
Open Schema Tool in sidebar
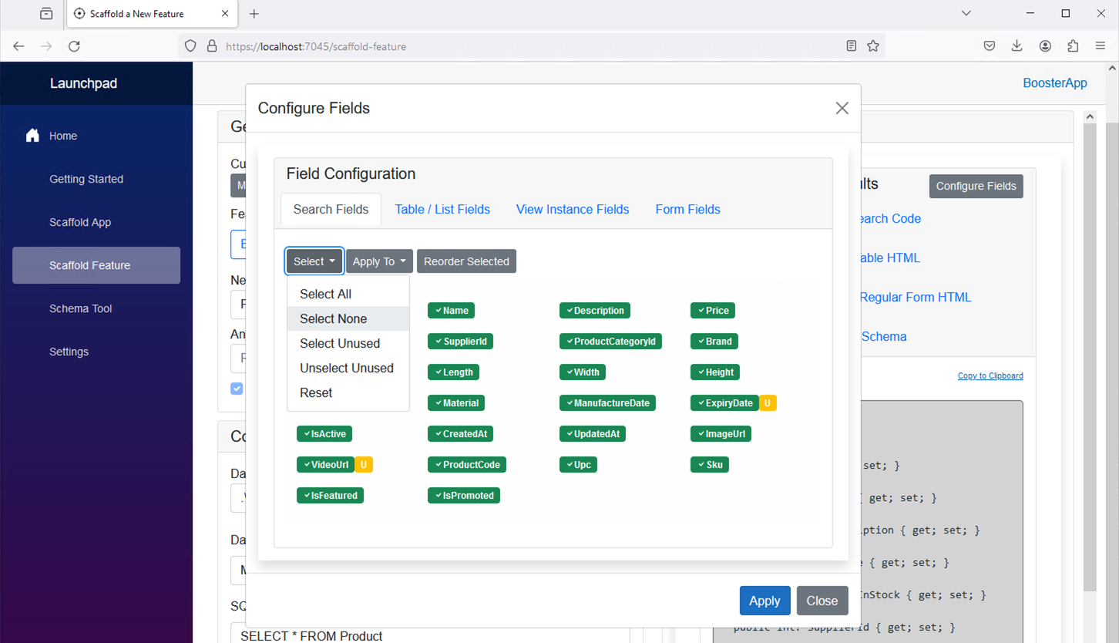96,308
